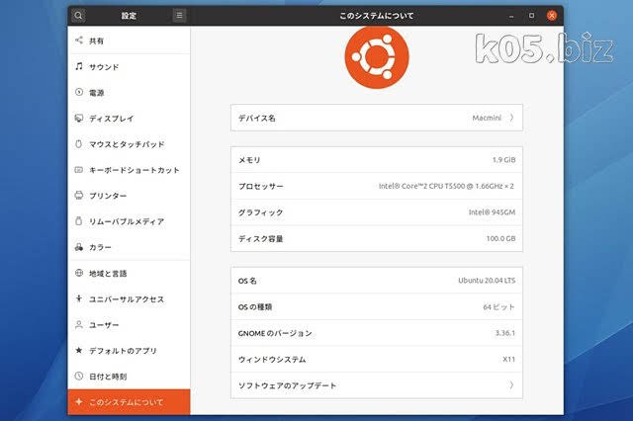
Task: Open the カラー panel
Action: (129, 247)
